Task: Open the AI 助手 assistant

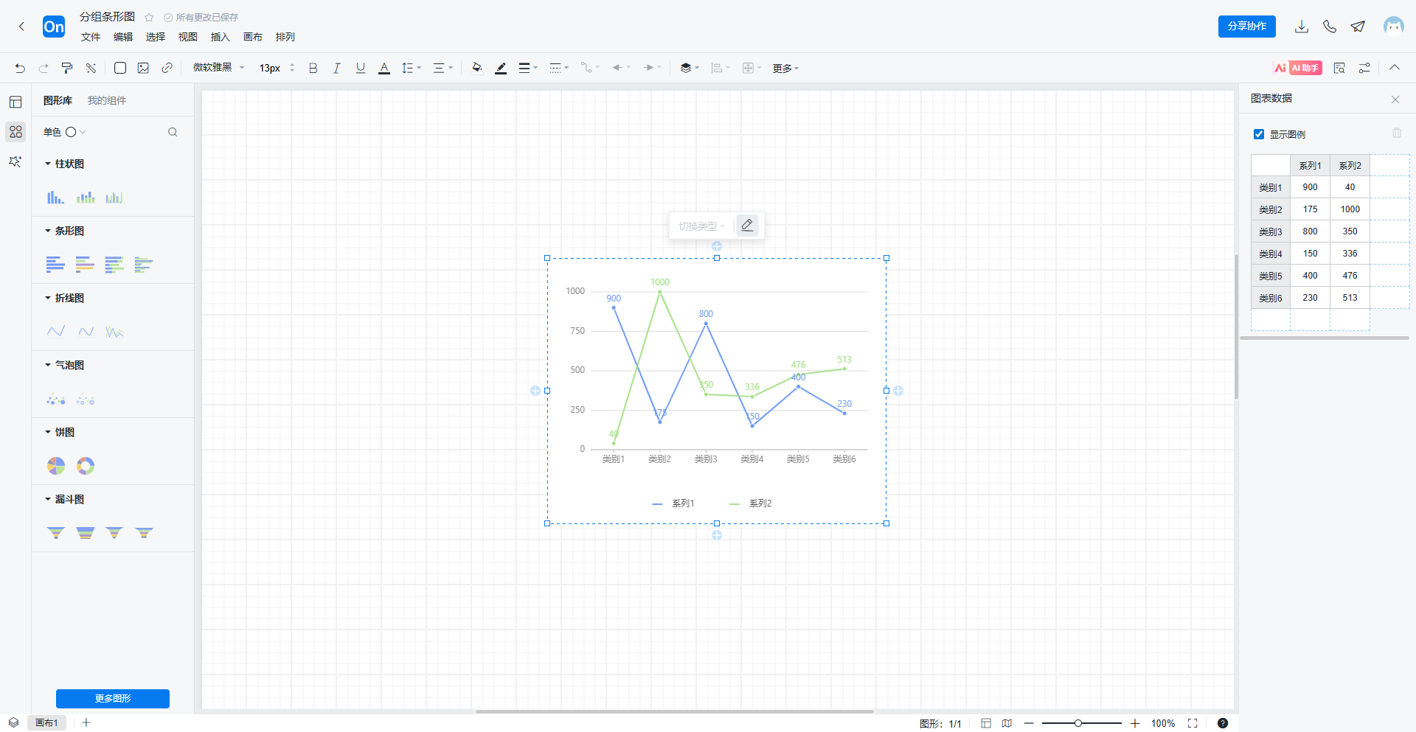Action: 1297,68
